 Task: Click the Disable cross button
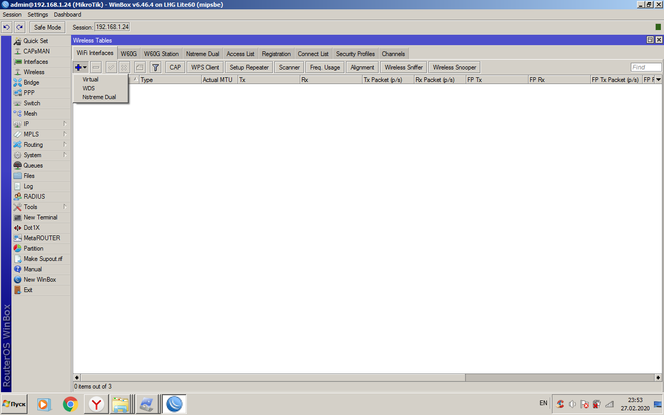pyautogui.click(x=124, y=67)
